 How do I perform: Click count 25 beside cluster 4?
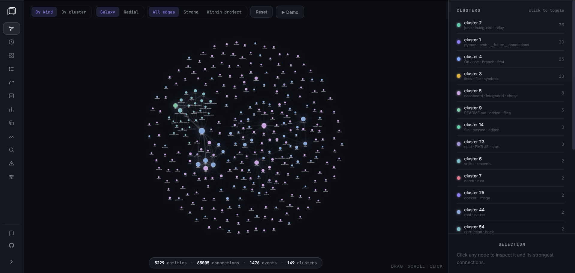[561, 59]
